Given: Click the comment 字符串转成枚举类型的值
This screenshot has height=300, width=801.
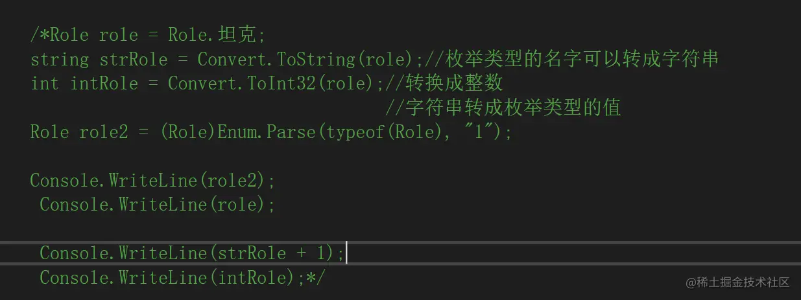Looking at the screenshot, I should click(x=512, y=108).
